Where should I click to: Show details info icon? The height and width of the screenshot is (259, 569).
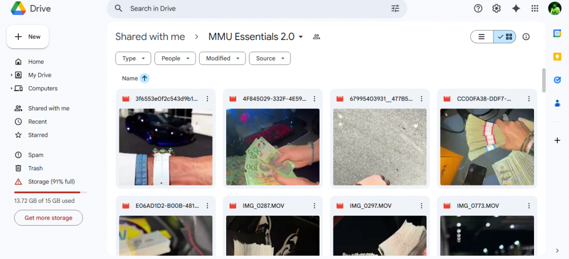(x=526, y=37)
